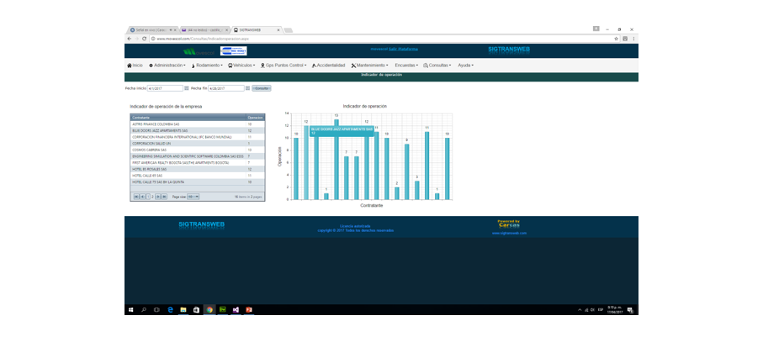Select the HOTEL 85 ROSALES SAS row
The width and height of the screenshot is (763, 342).
pos(198,169)
